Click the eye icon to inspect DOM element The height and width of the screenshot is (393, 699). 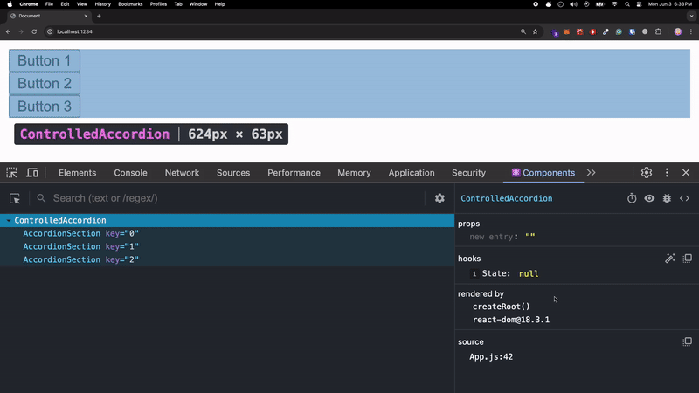[649, 198]
